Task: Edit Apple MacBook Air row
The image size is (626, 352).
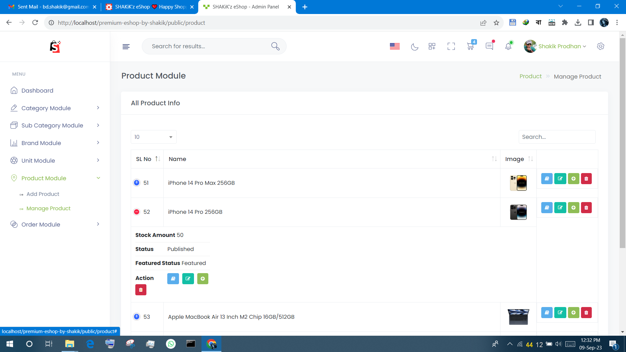Action: pos(560,313)
